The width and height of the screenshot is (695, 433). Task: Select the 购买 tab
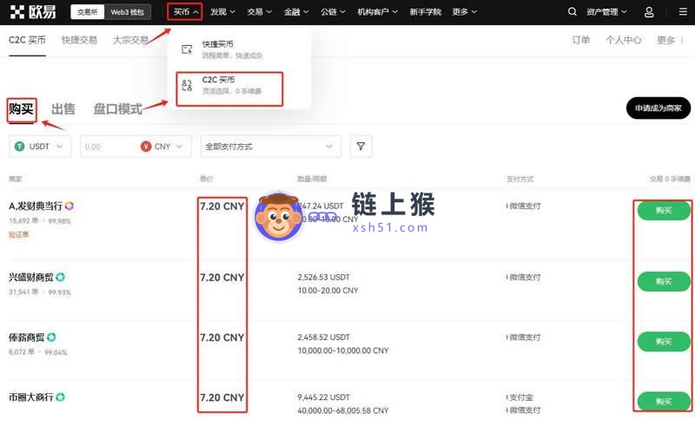point(21,109)
